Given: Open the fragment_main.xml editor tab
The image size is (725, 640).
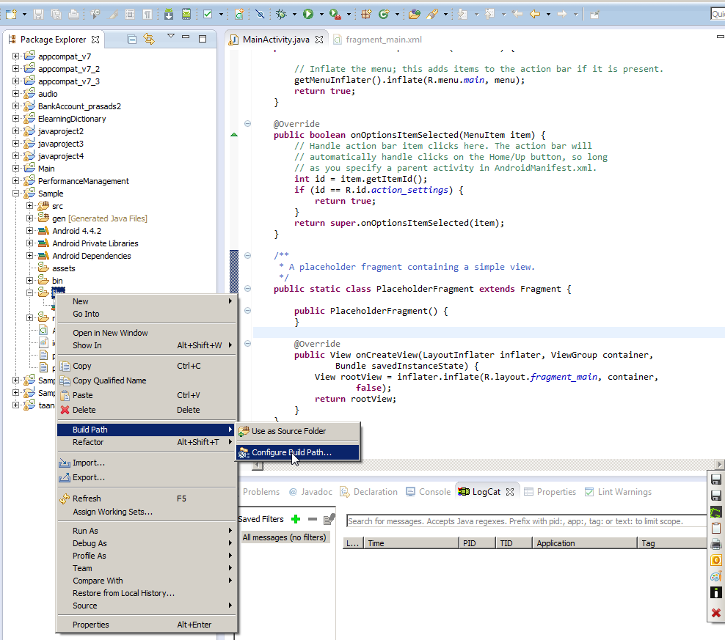Looking at the screenshot, I should [383, 40].
